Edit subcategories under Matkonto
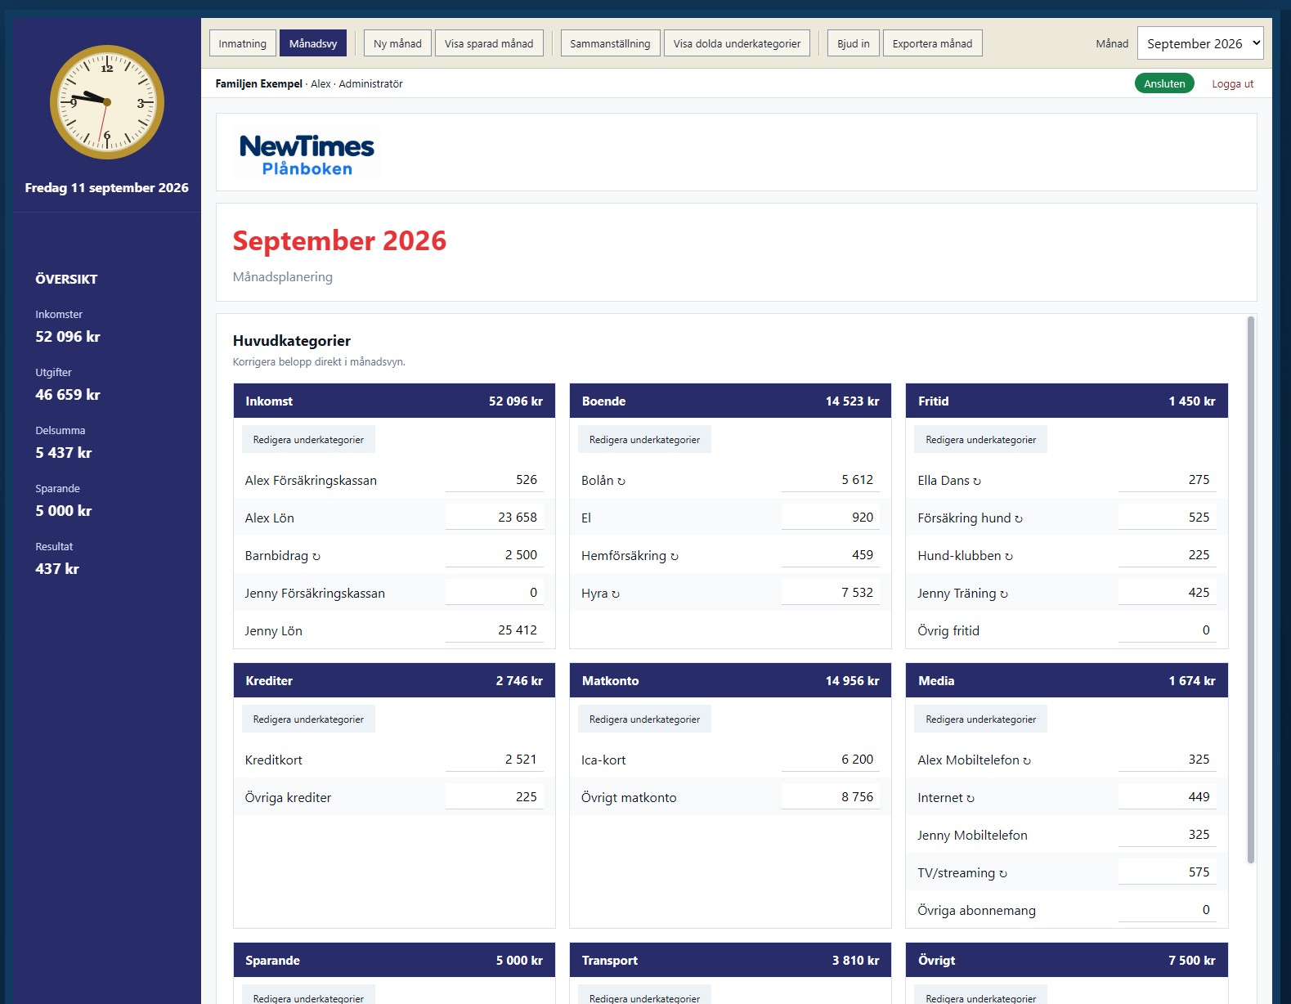 (644, 719)
